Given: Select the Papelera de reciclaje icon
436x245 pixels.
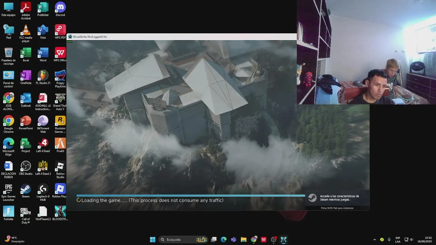Looking at the screenshot, I should coord(9,56).
